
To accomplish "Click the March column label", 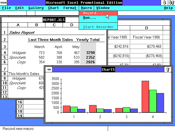I will click(x=39, y=47).
